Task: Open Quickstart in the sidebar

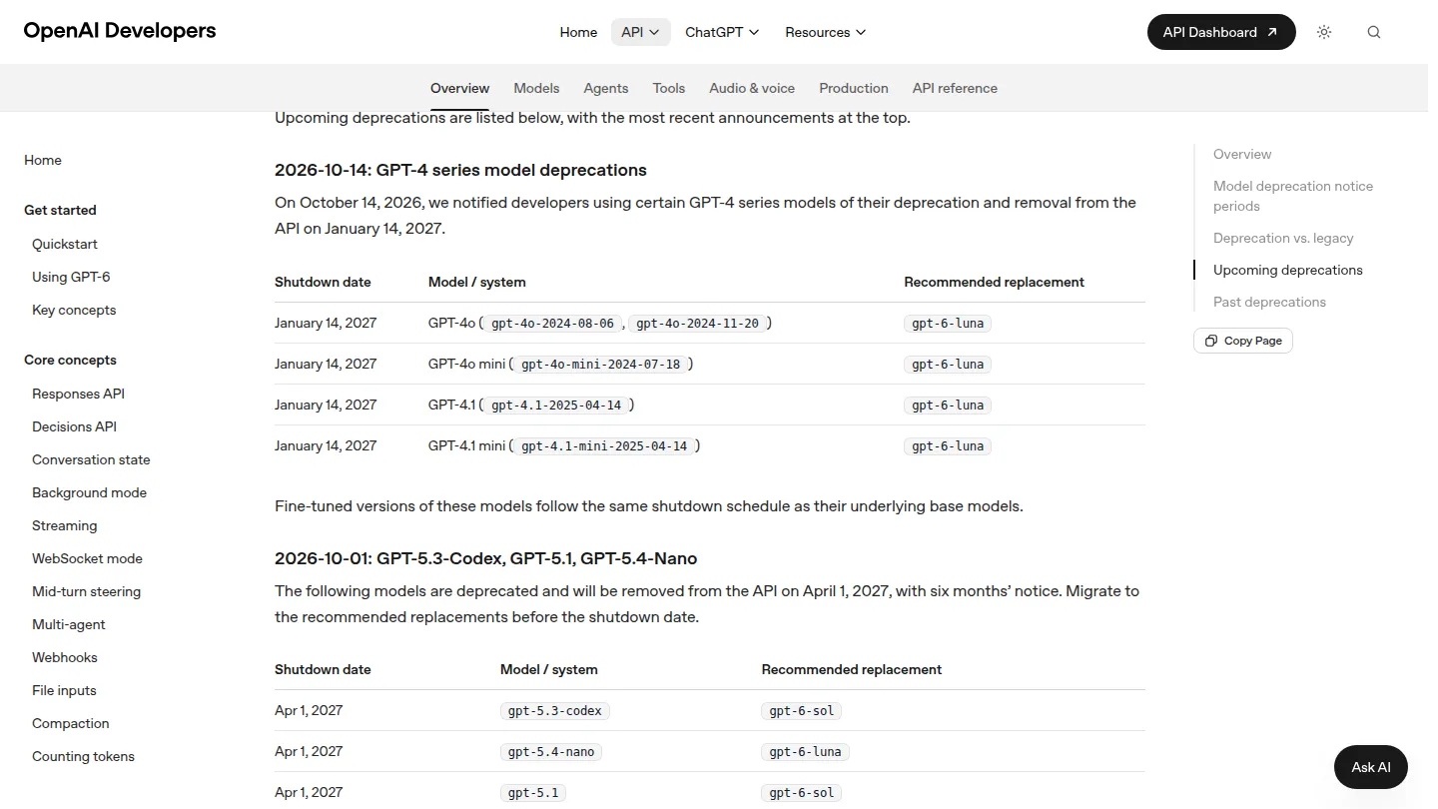Action: pos(65,244)
